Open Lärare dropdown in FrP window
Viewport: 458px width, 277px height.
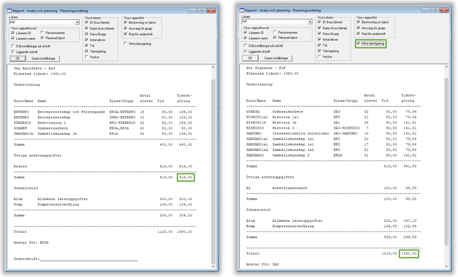coord(310,22)
